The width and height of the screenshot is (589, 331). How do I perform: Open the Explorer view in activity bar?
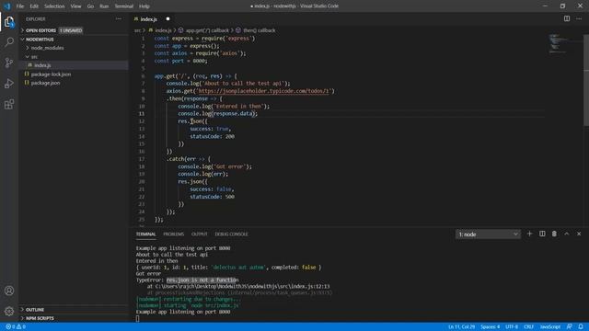click(x=9, y=22)
